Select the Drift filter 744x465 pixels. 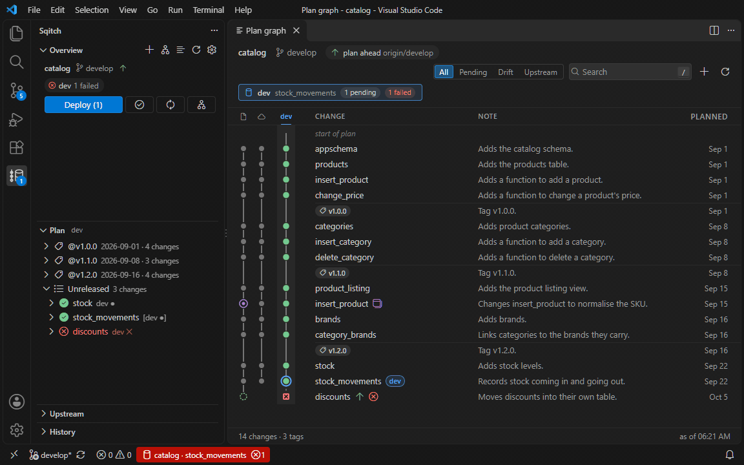pos(505,72)
